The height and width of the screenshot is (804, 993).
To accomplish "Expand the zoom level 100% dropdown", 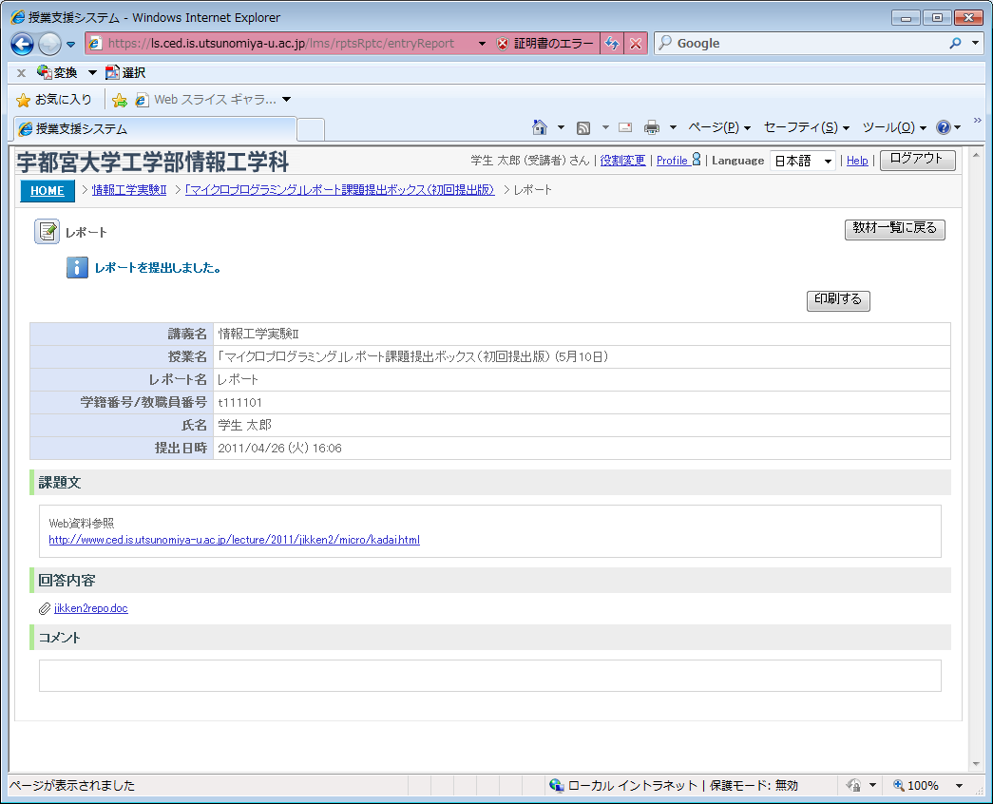I will click(x=959, y=786).
